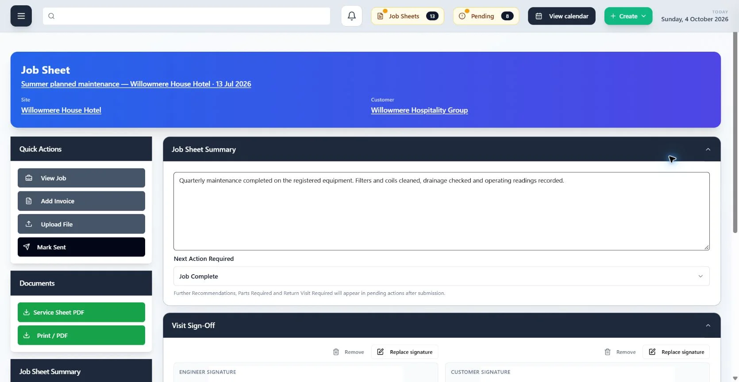The image size is (739, 382).
Task: Click the briefcase icon on View Job
Action: 29,178
